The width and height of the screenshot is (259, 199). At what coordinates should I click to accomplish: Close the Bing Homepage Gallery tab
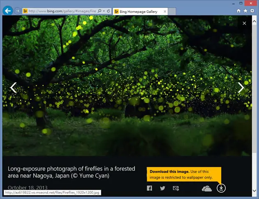[x=165, y=12]
